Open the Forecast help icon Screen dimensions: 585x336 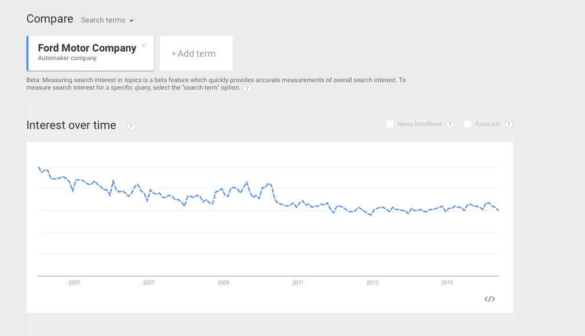click(x=509, y=124)
